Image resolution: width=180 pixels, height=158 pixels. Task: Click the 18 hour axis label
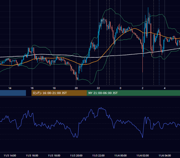54,88
